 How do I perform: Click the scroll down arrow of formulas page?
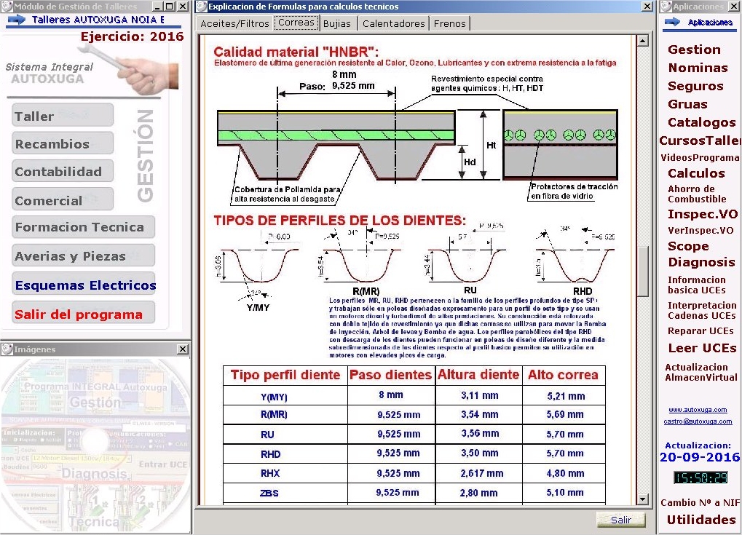click(643, 499)
